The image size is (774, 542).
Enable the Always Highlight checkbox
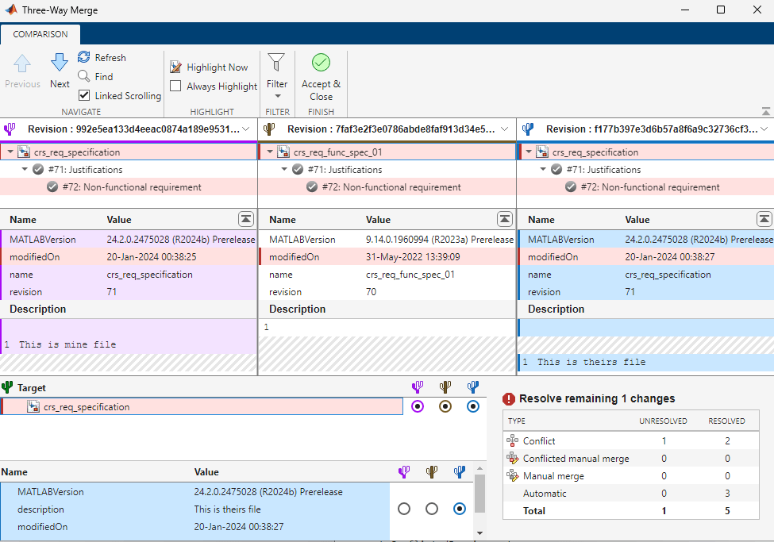[x=176, y=86]
